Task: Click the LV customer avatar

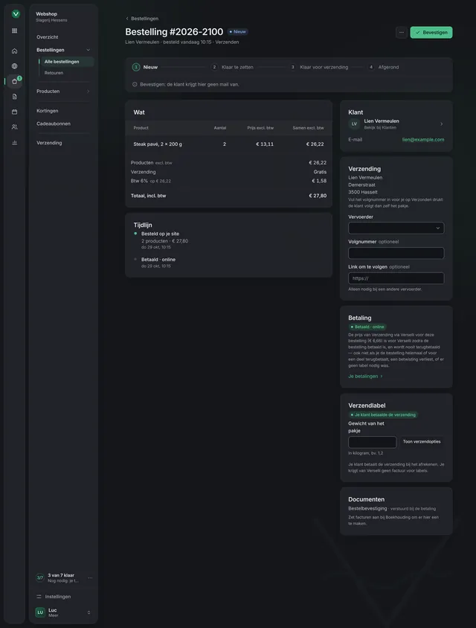Action: click(354, 124)
